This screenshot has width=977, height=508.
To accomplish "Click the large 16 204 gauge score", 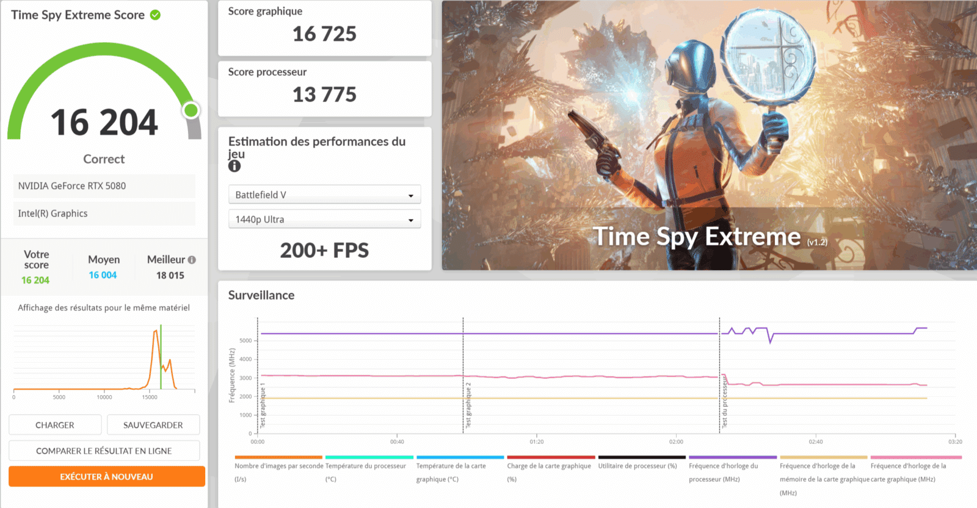I will 104,122.
